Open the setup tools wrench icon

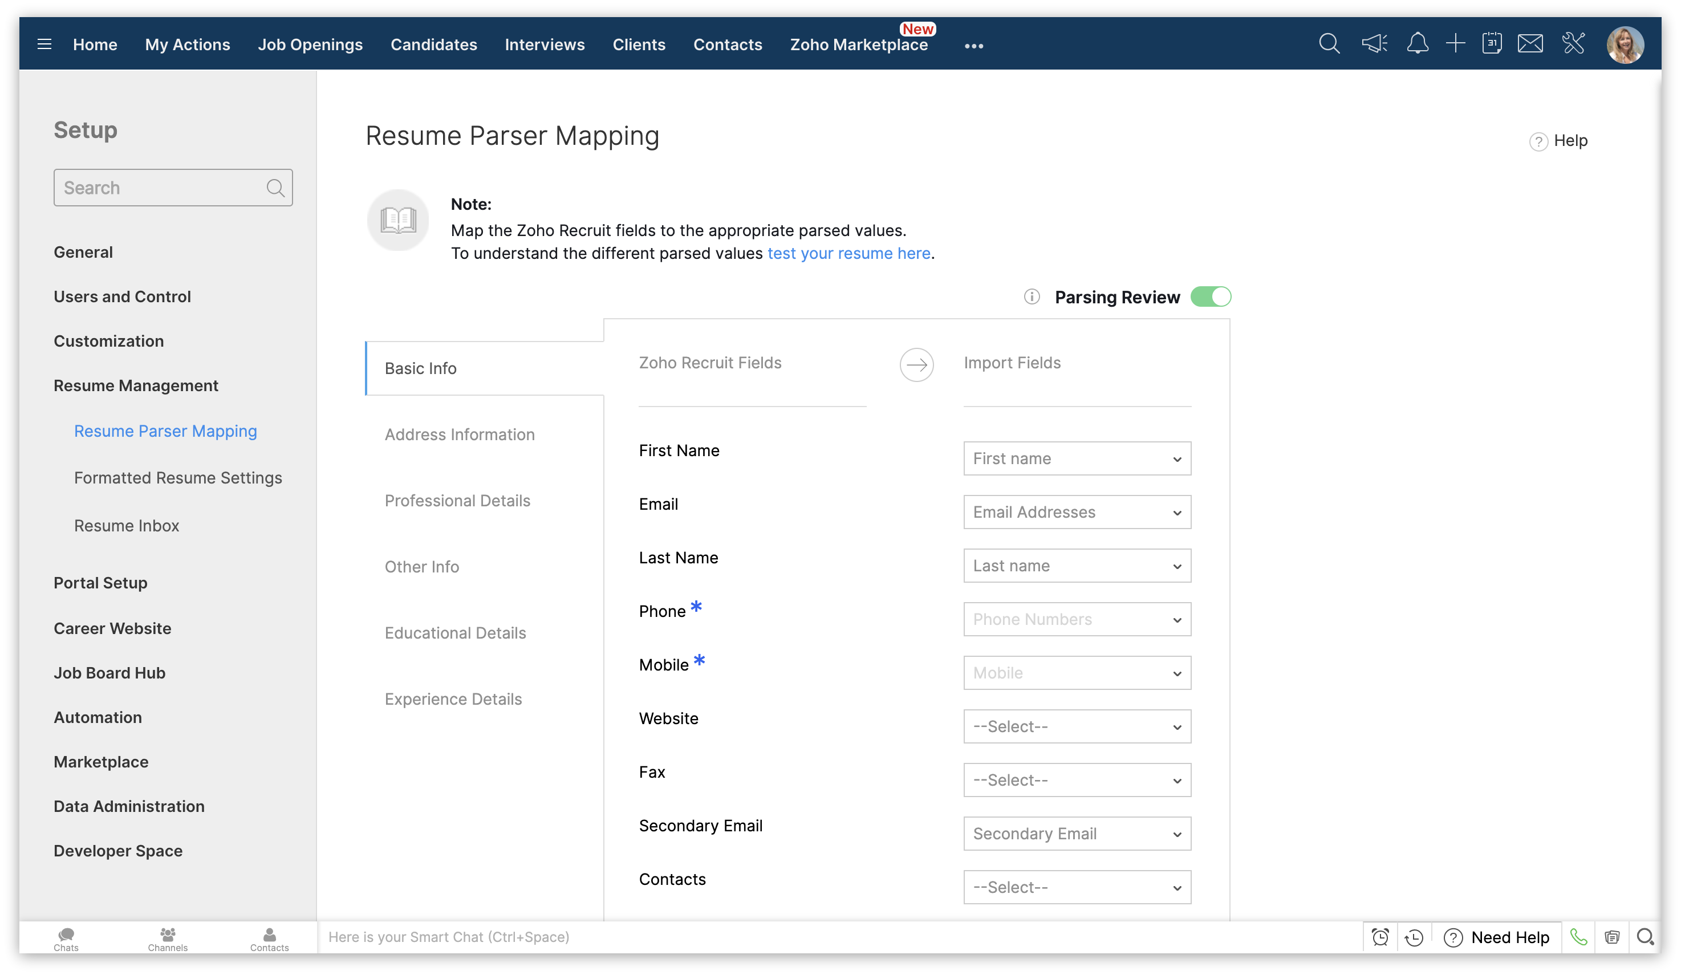pos(1574,44)
